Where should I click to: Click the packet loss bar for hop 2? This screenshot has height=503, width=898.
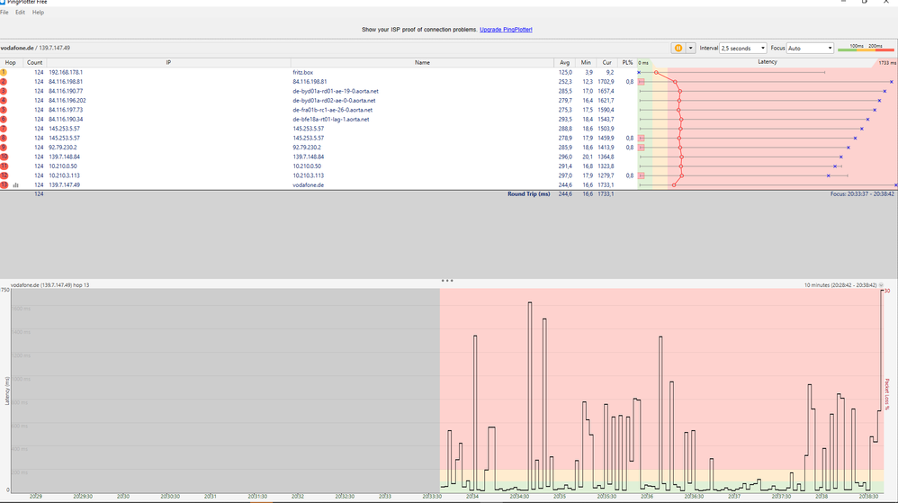[642, 81]
